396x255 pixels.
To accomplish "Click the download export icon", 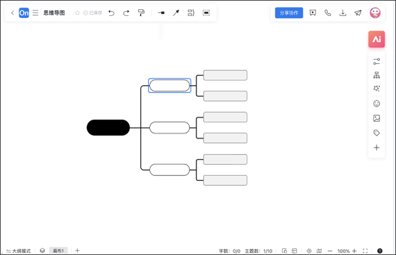I will click(343, 12).
